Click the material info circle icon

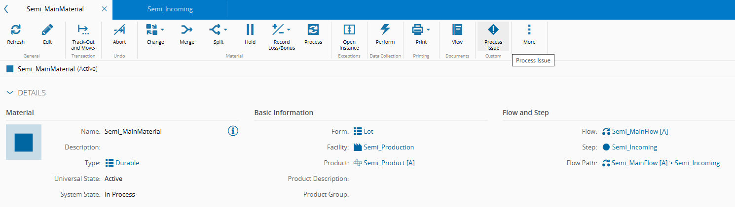(233, 131)
